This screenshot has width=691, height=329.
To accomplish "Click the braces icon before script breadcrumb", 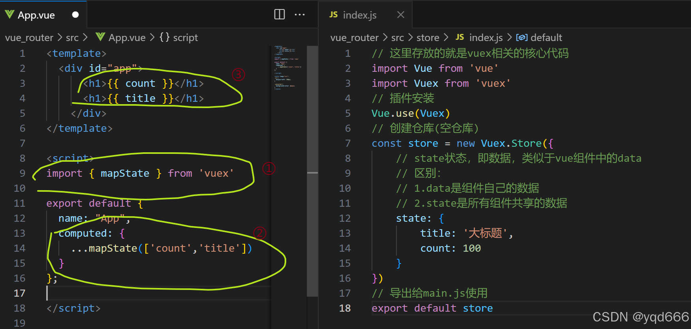I will click(164, 37).
